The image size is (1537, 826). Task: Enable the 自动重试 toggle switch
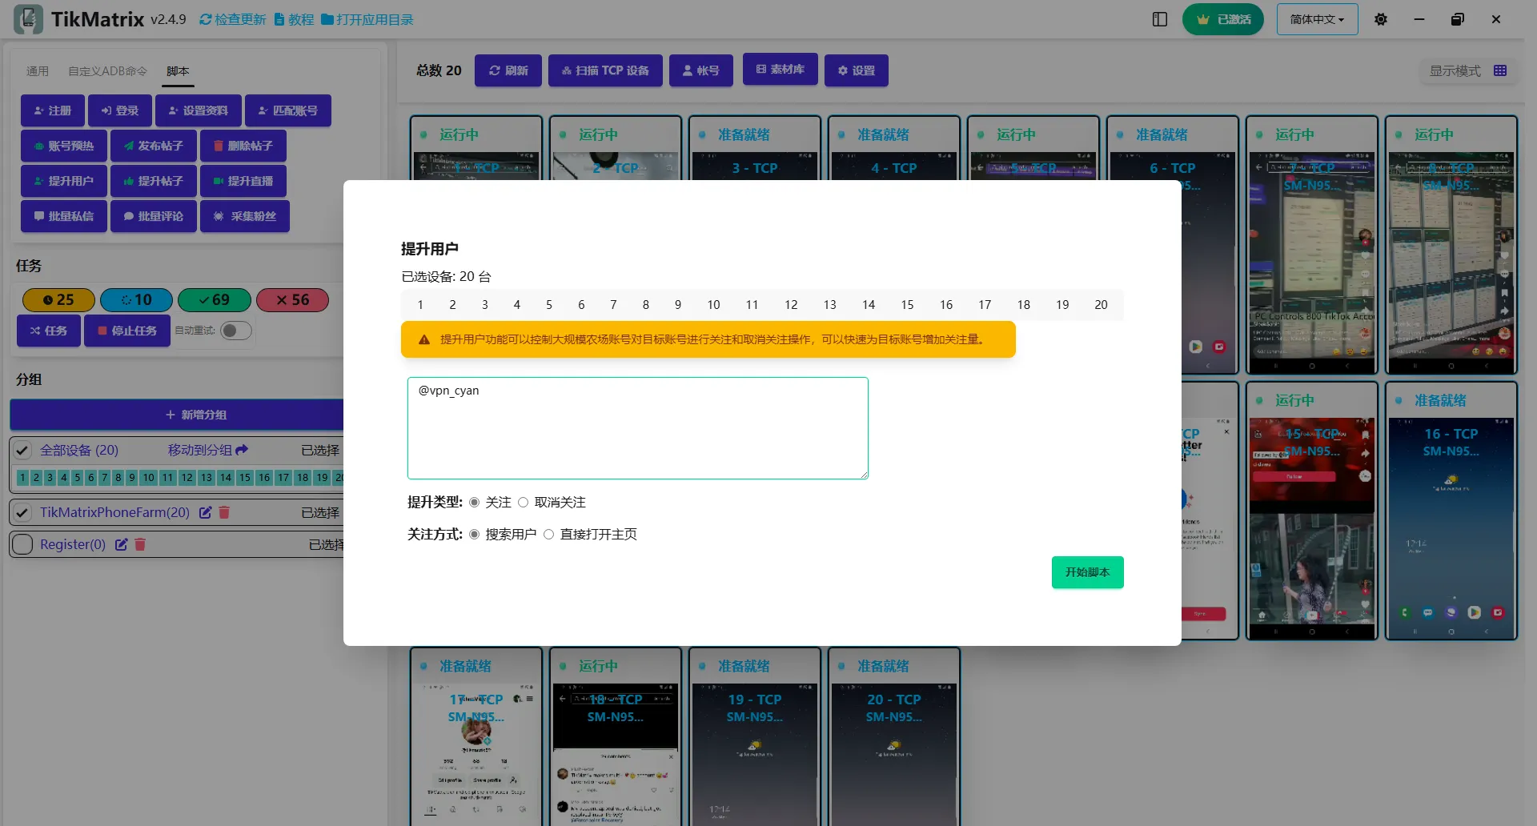(x=236, y=331)
